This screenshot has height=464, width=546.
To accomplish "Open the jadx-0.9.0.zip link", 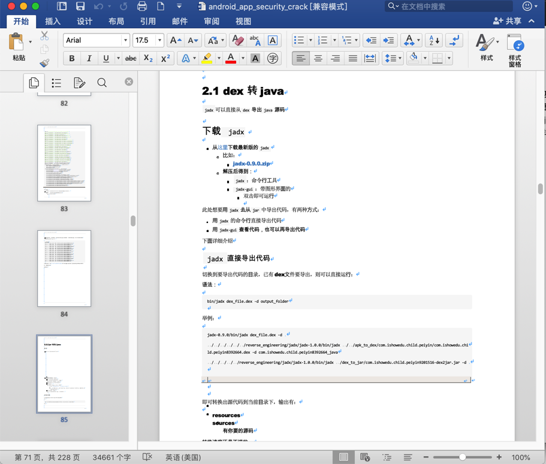I will (x=251, y=164).
